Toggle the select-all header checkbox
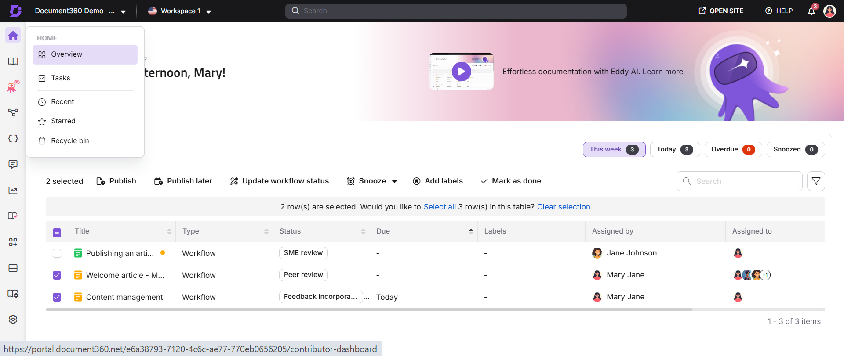 tap(57, 232)
